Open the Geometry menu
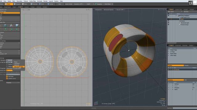This screenshot has width=197, height=110. point(19,1)
